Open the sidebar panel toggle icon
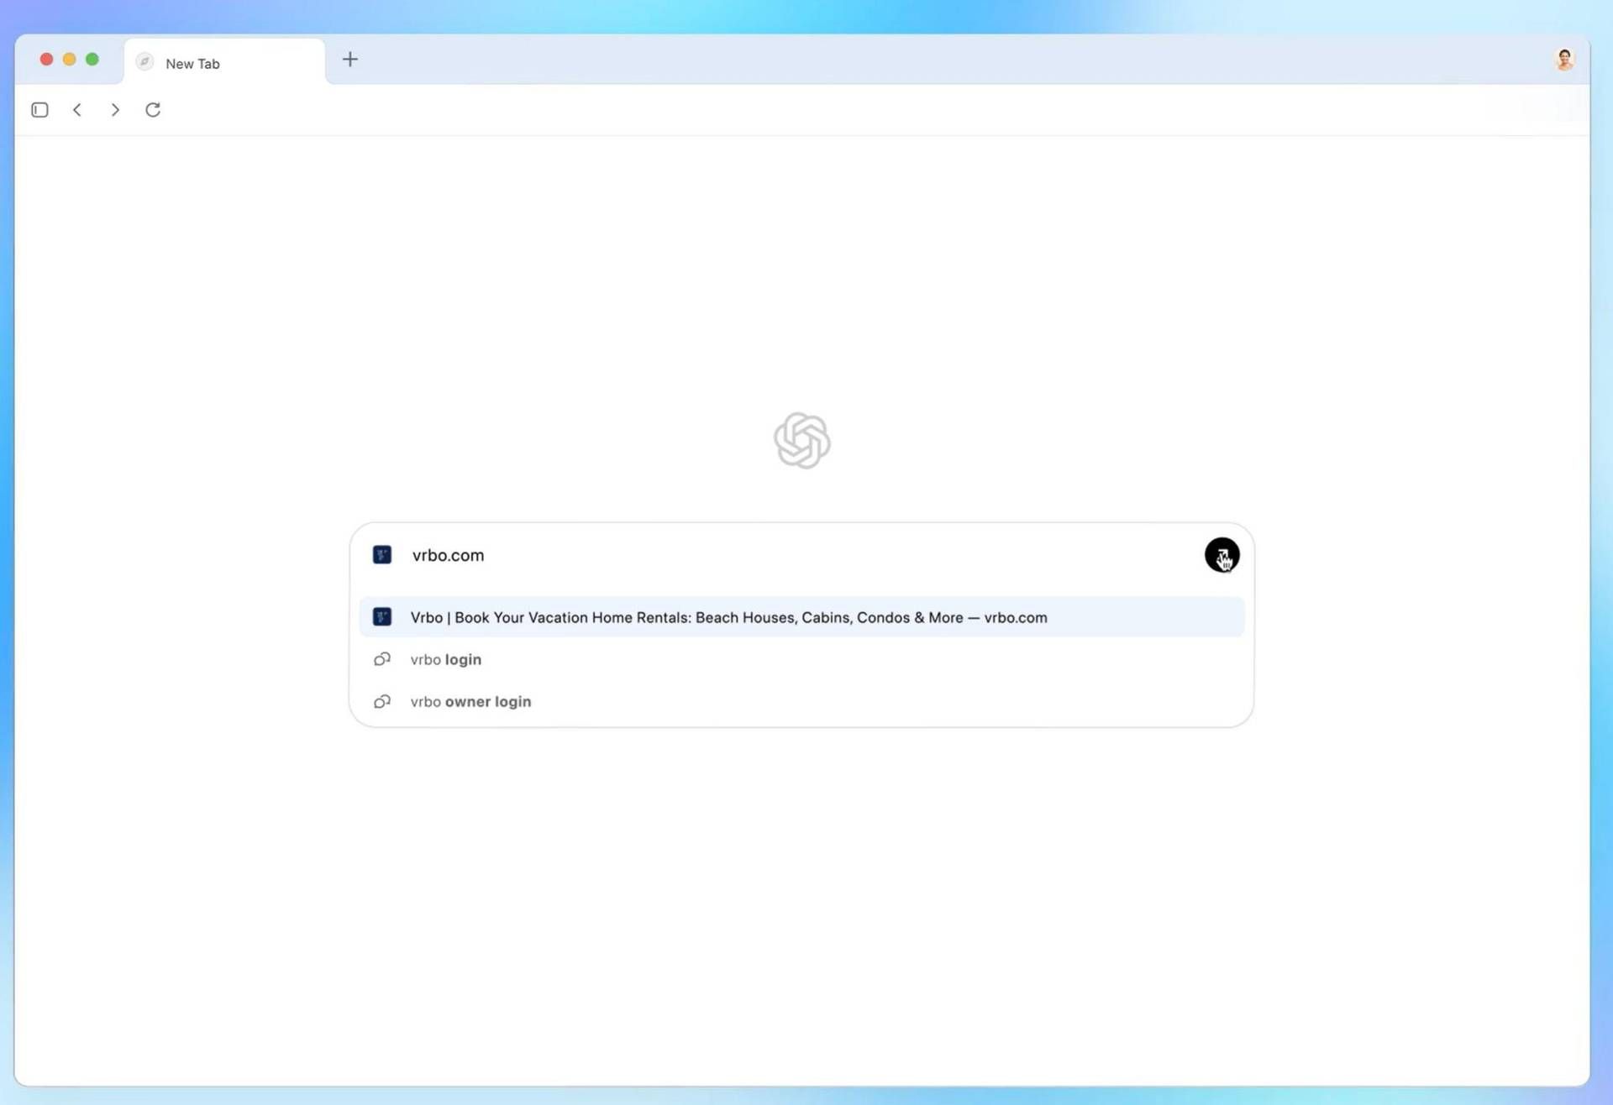Screen dimensions: 1613x1105 click(39, 109)
